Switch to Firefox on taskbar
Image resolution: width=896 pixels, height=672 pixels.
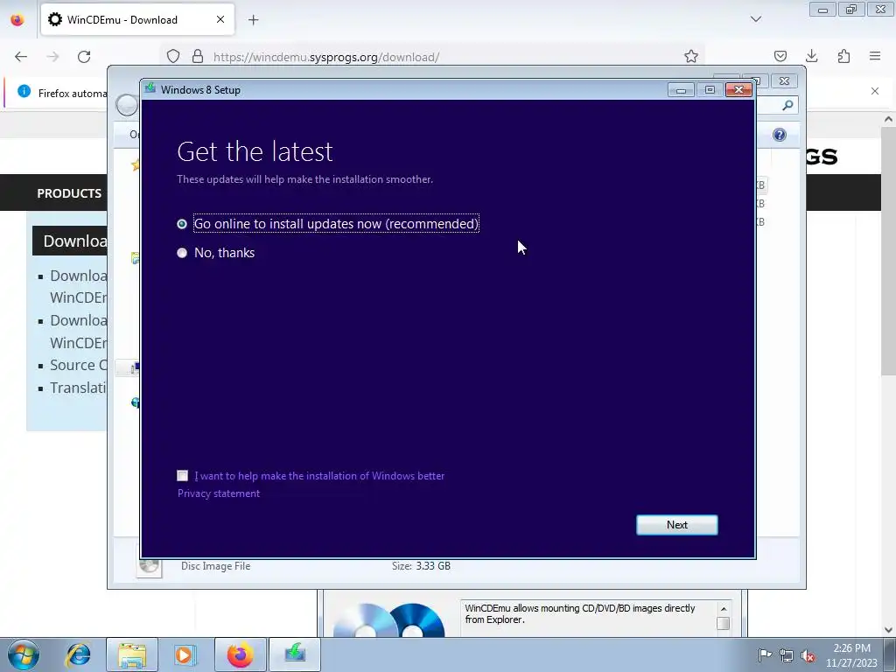point(240,654)
